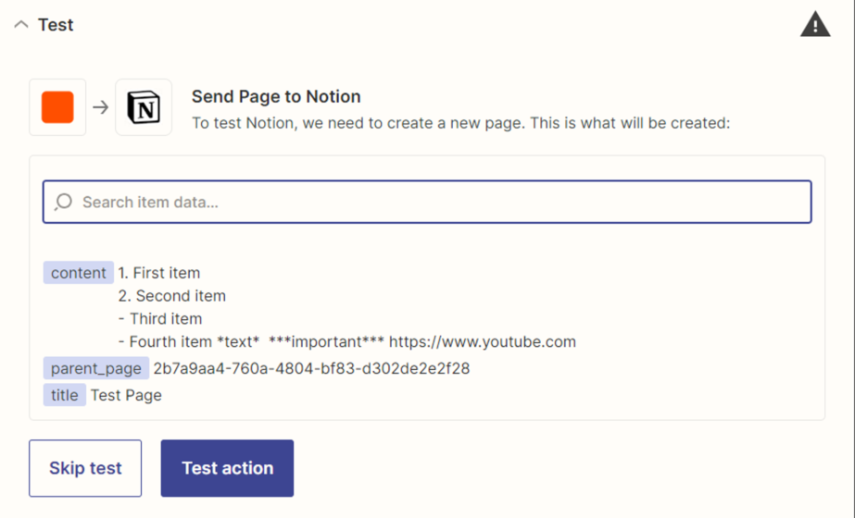
Task: Click 'To test Notion, we need to create' description
Action: pyautogui.click(x=460, y=123)
